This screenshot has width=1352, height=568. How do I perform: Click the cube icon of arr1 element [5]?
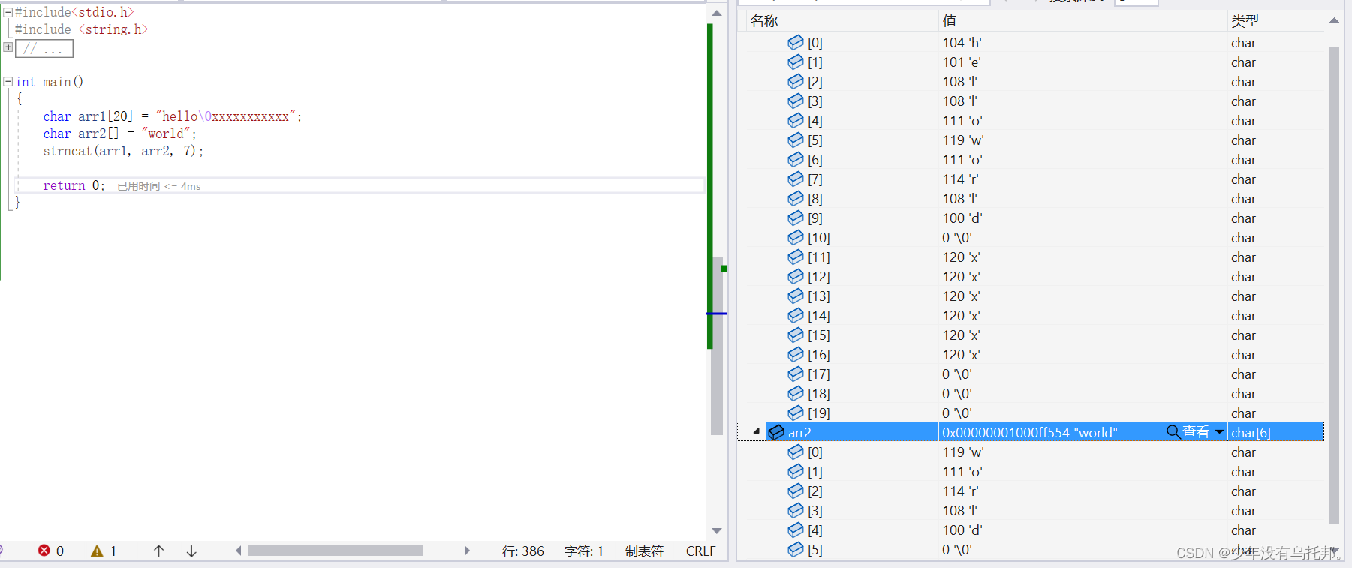click(x=796, y=140)
